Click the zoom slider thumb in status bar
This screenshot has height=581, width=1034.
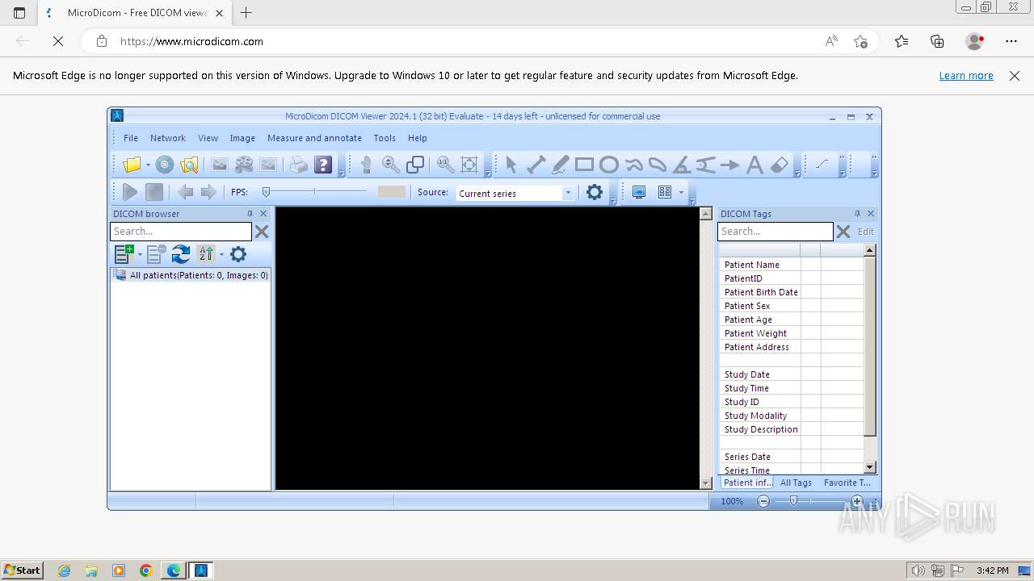coord(794,501)
